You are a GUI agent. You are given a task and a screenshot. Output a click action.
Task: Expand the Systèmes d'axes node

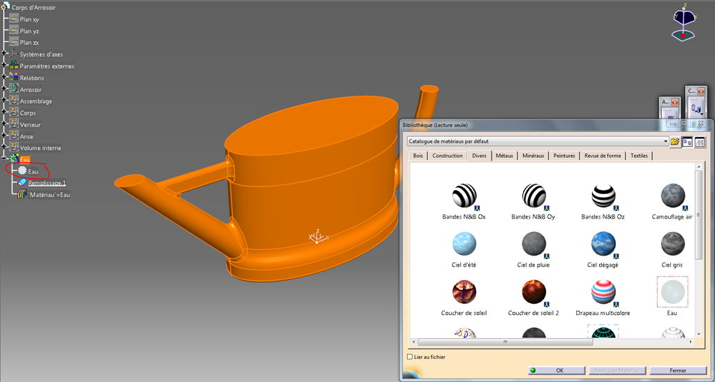[3, 54]
